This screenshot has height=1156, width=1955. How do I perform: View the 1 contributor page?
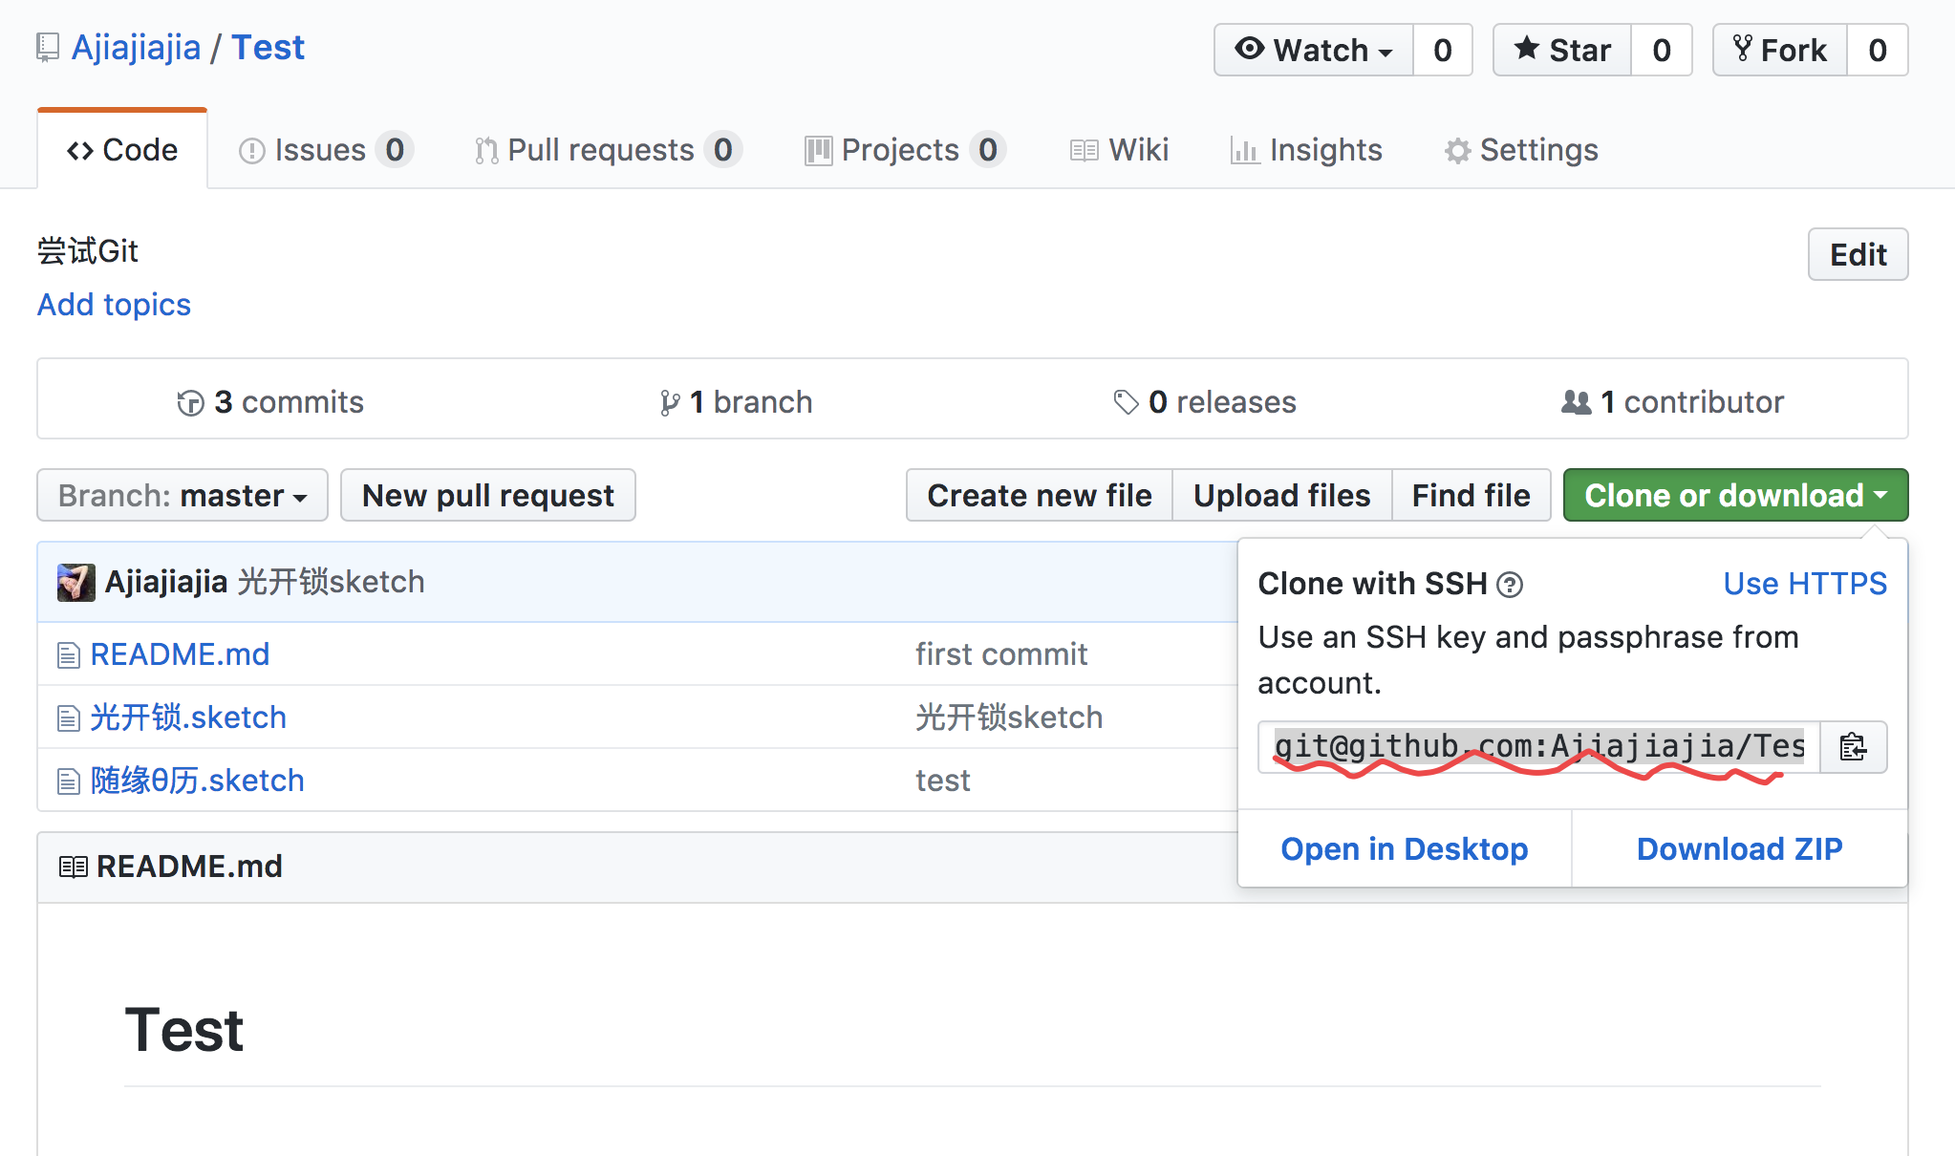(x=1672, y=402)
